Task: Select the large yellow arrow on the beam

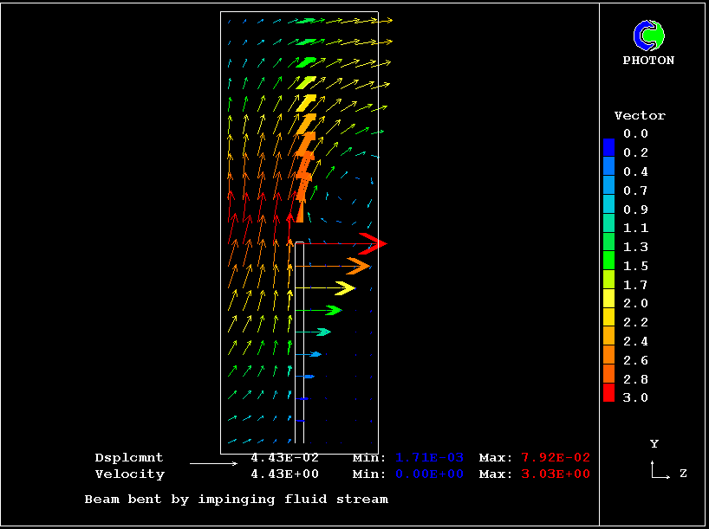Action: coord(344,287)
